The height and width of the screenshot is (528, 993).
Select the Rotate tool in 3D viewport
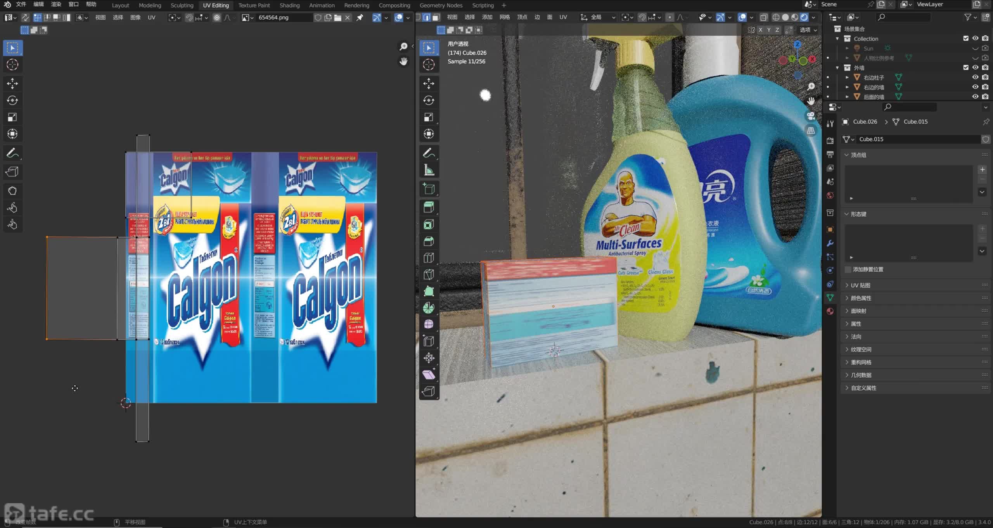pyautogui.click(x=429, y=100)
